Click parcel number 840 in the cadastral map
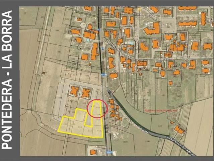 coord(58,30)
